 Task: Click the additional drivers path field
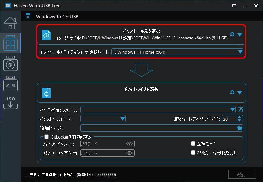click(x=158, y=128)
